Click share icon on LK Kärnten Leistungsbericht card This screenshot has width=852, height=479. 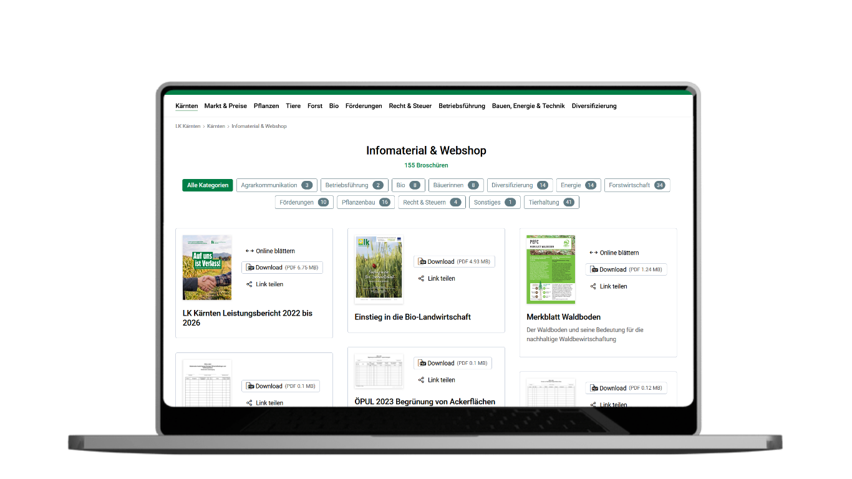[249, 284]
